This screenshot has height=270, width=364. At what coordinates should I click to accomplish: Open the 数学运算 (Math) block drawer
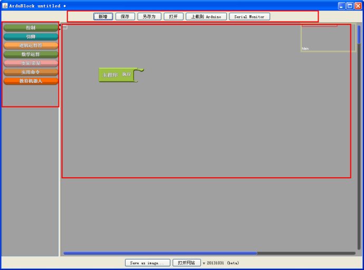coord(31,54)
